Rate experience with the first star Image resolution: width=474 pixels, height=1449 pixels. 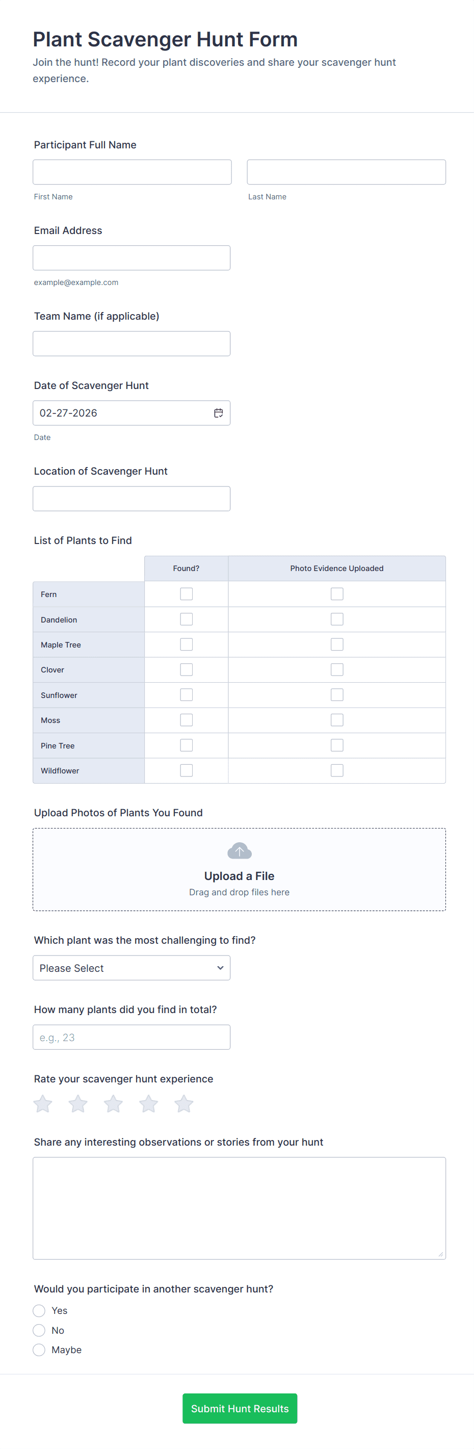43,1104
